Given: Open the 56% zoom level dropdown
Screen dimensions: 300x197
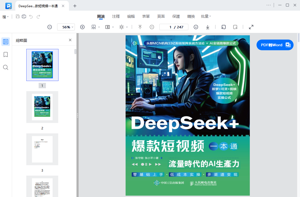Looking at the screenshot, I should [x=66, y=27].
